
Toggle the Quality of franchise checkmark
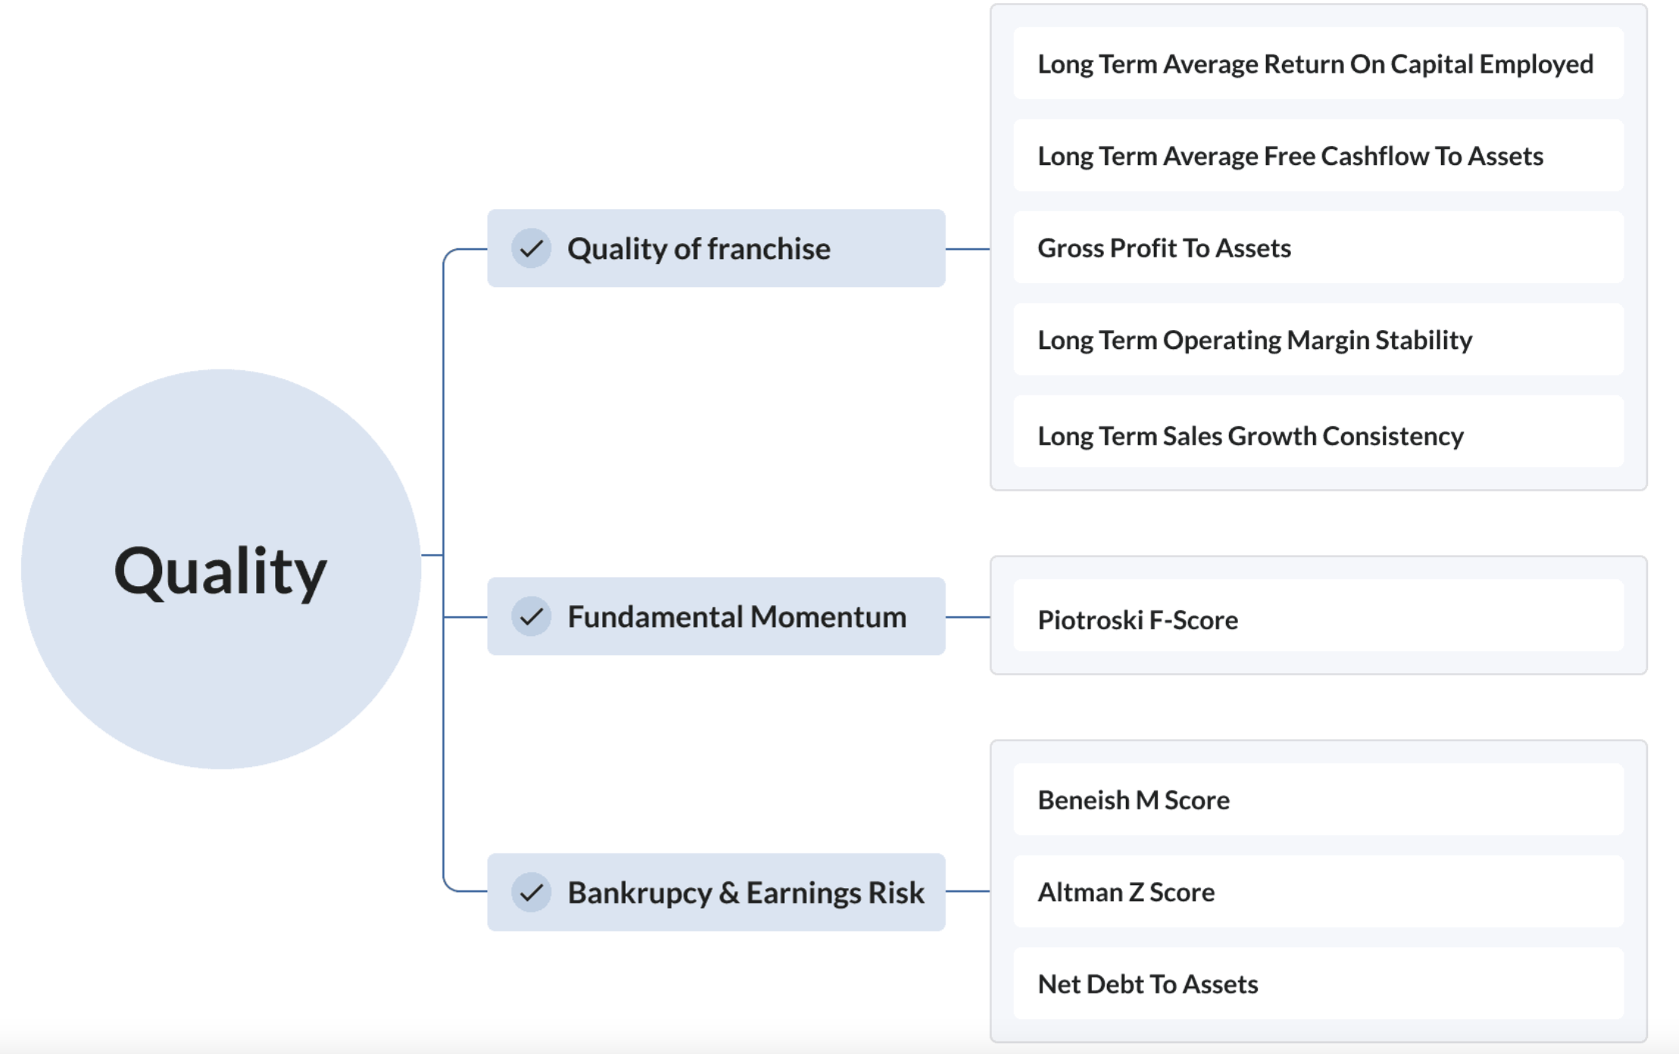click(531, 248)
